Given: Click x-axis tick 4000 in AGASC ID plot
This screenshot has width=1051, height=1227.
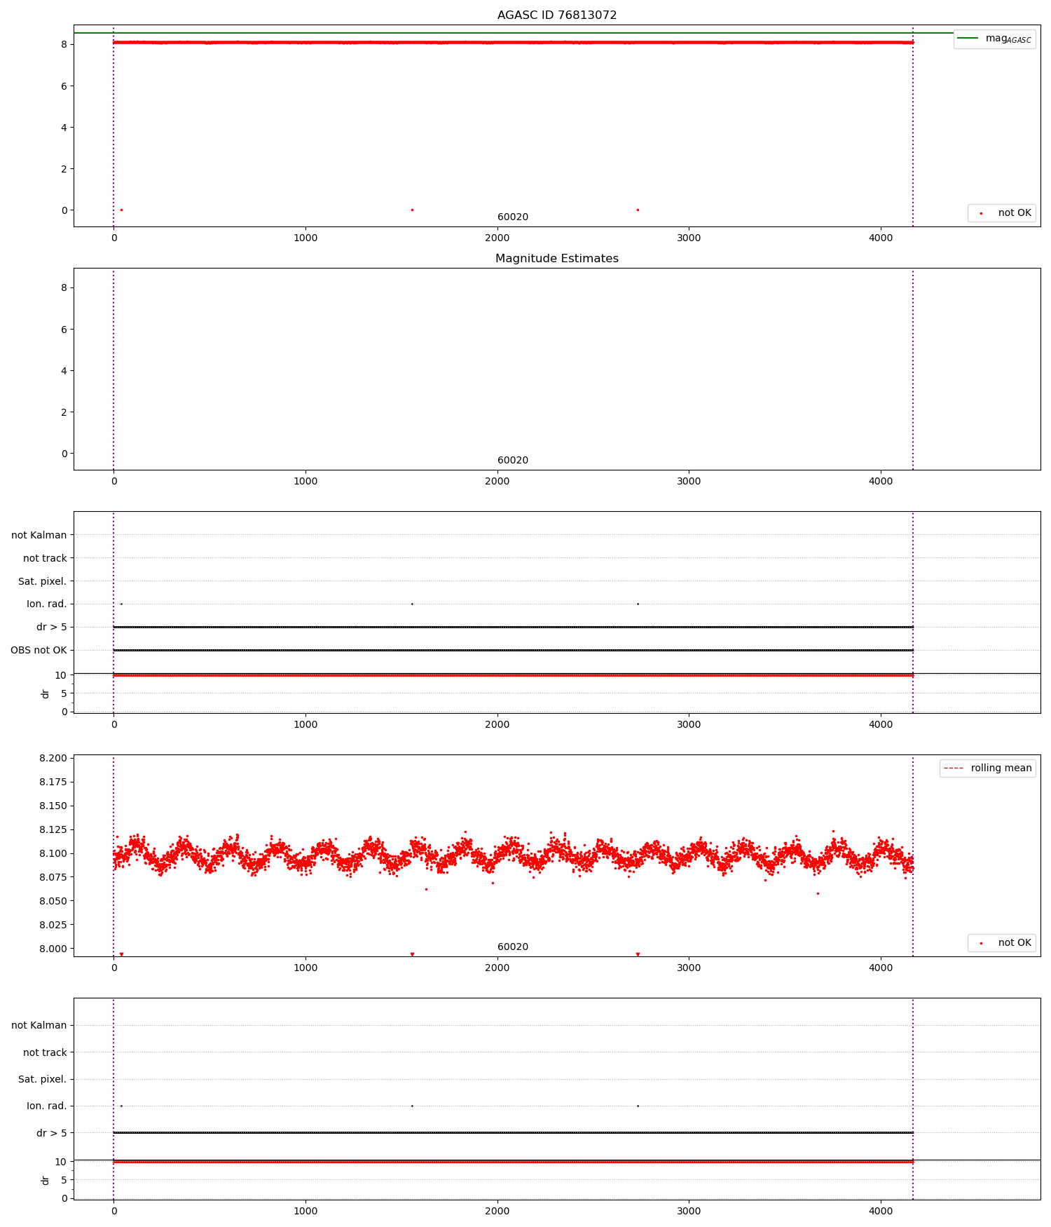Looking at the screenshot, I should pyautogui.click(x=881, y=238).
